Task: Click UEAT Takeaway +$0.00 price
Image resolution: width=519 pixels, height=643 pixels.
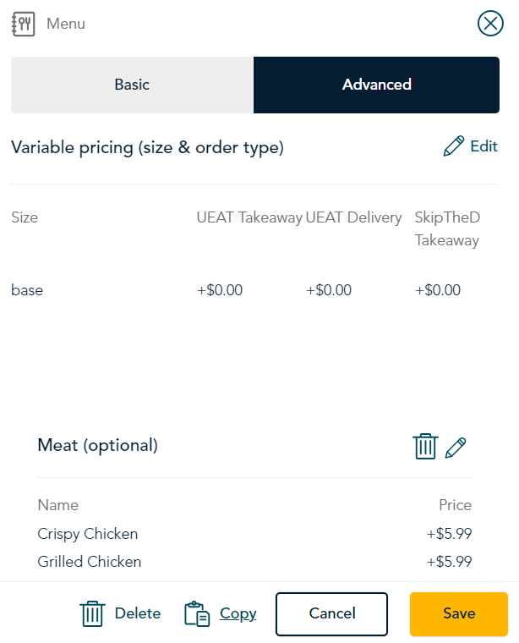Action: (220, 290)
